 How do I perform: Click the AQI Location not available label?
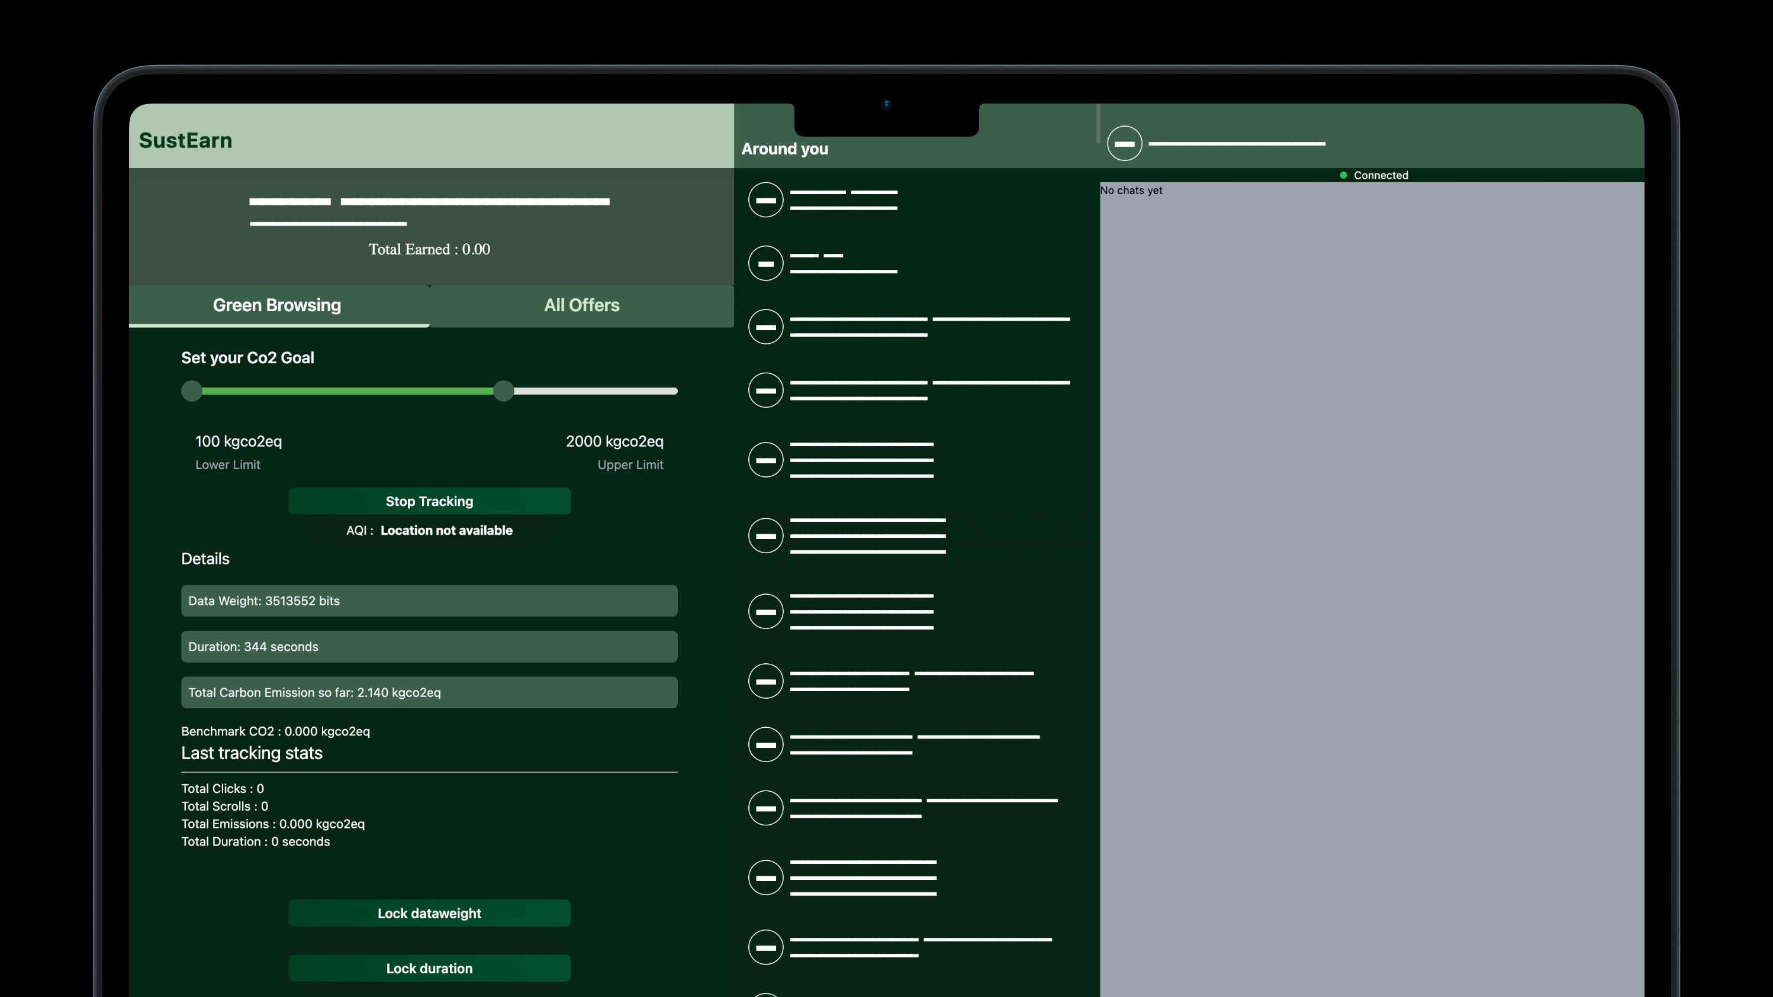pyautogui.click(x=429, y=531)
